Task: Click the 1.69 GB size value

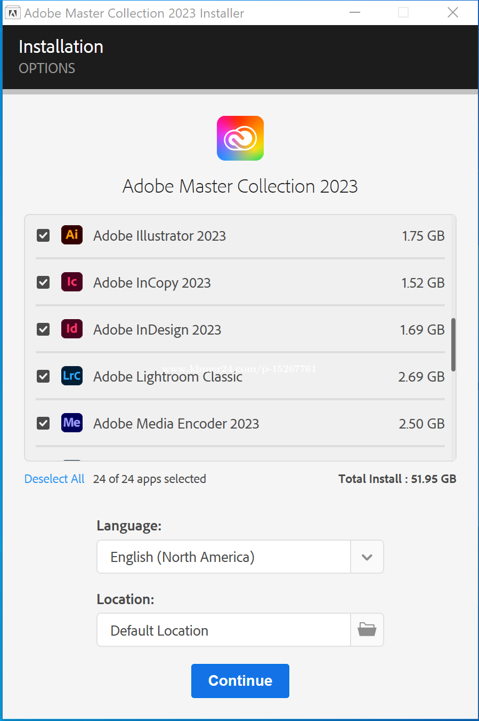Action: click(423, 330)
